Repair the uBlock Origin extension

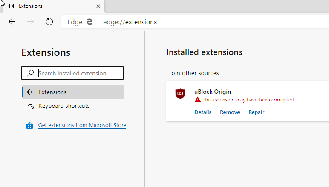click(x=257, y=112)
